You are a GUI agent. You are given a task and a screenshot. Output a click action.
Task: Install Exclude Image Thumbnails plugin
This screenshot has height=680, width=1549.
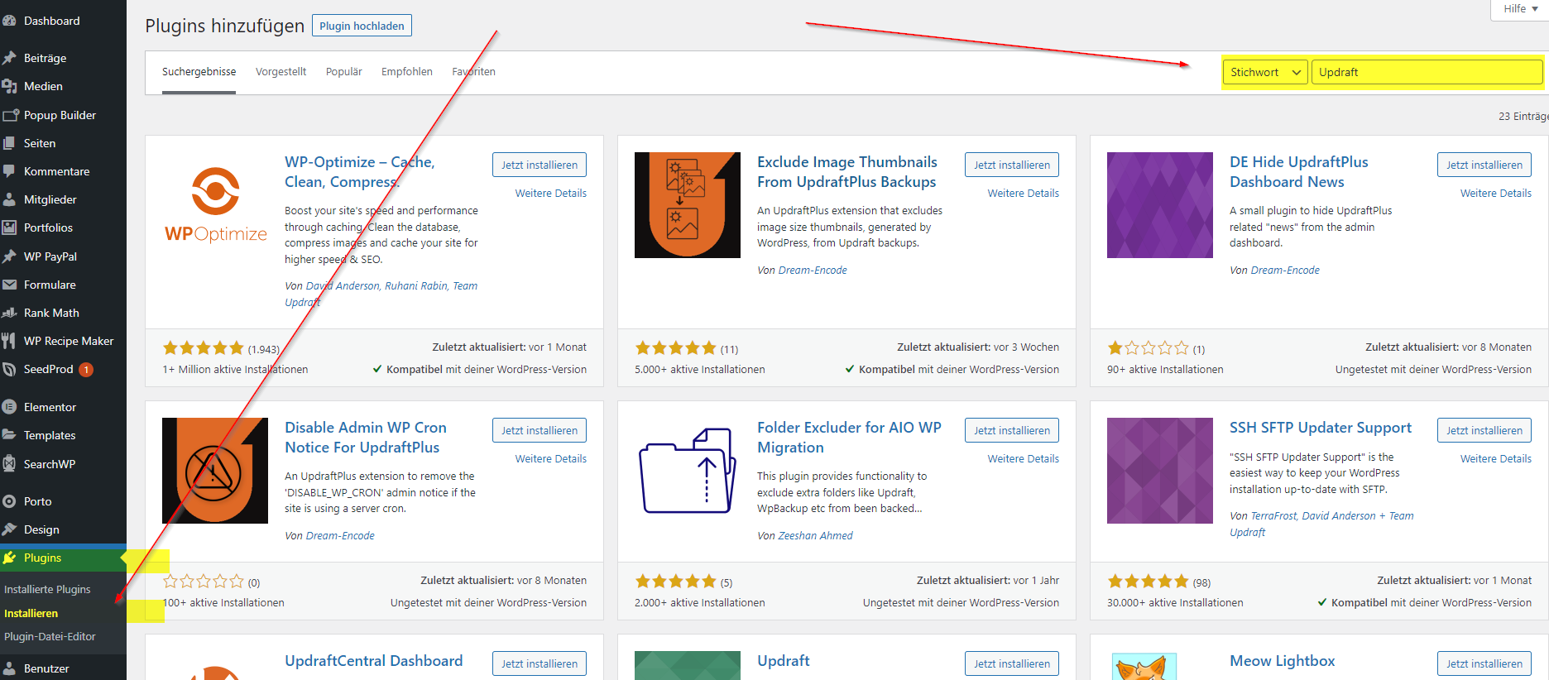point(1012,165)
